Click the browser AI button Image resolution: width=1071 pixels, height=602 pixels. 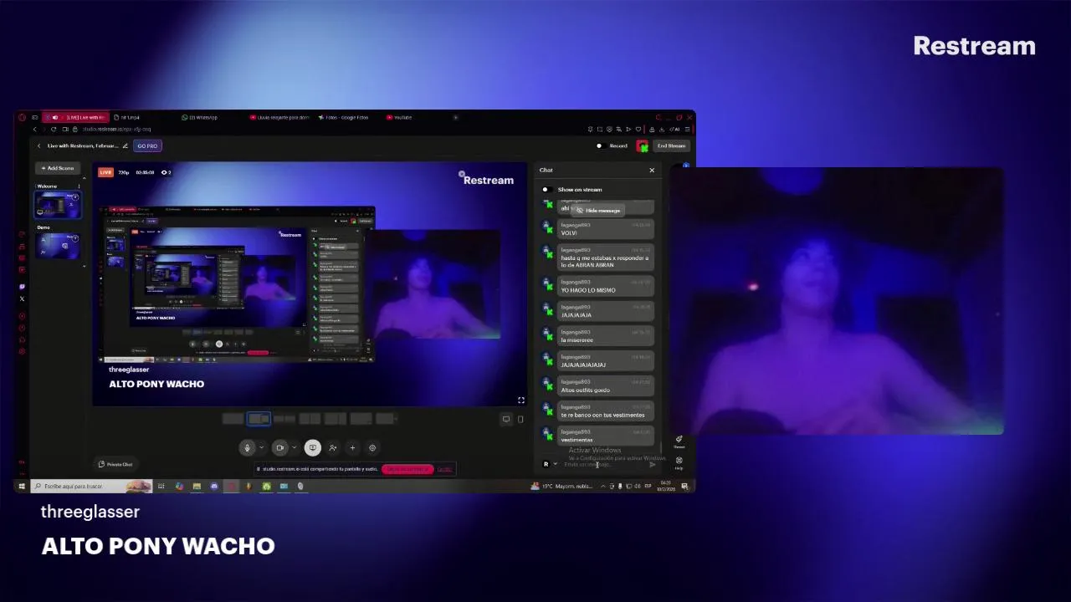click(x=676, y=129)
